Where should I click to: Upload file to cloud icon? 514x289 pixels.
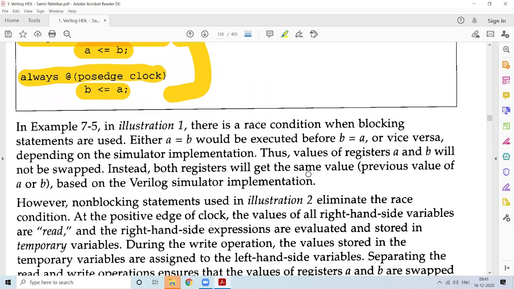click(38, 34)
